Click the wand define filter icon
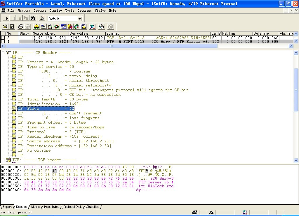The image size is (299, 216). pyautogui.click(x=42, y=18)
